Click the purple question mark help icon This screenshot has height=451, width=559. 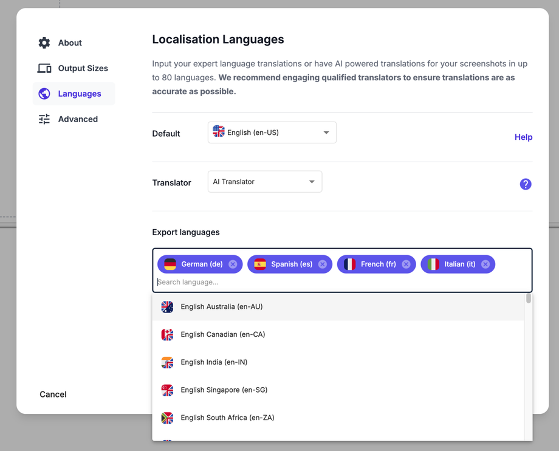tap(526, 184)
